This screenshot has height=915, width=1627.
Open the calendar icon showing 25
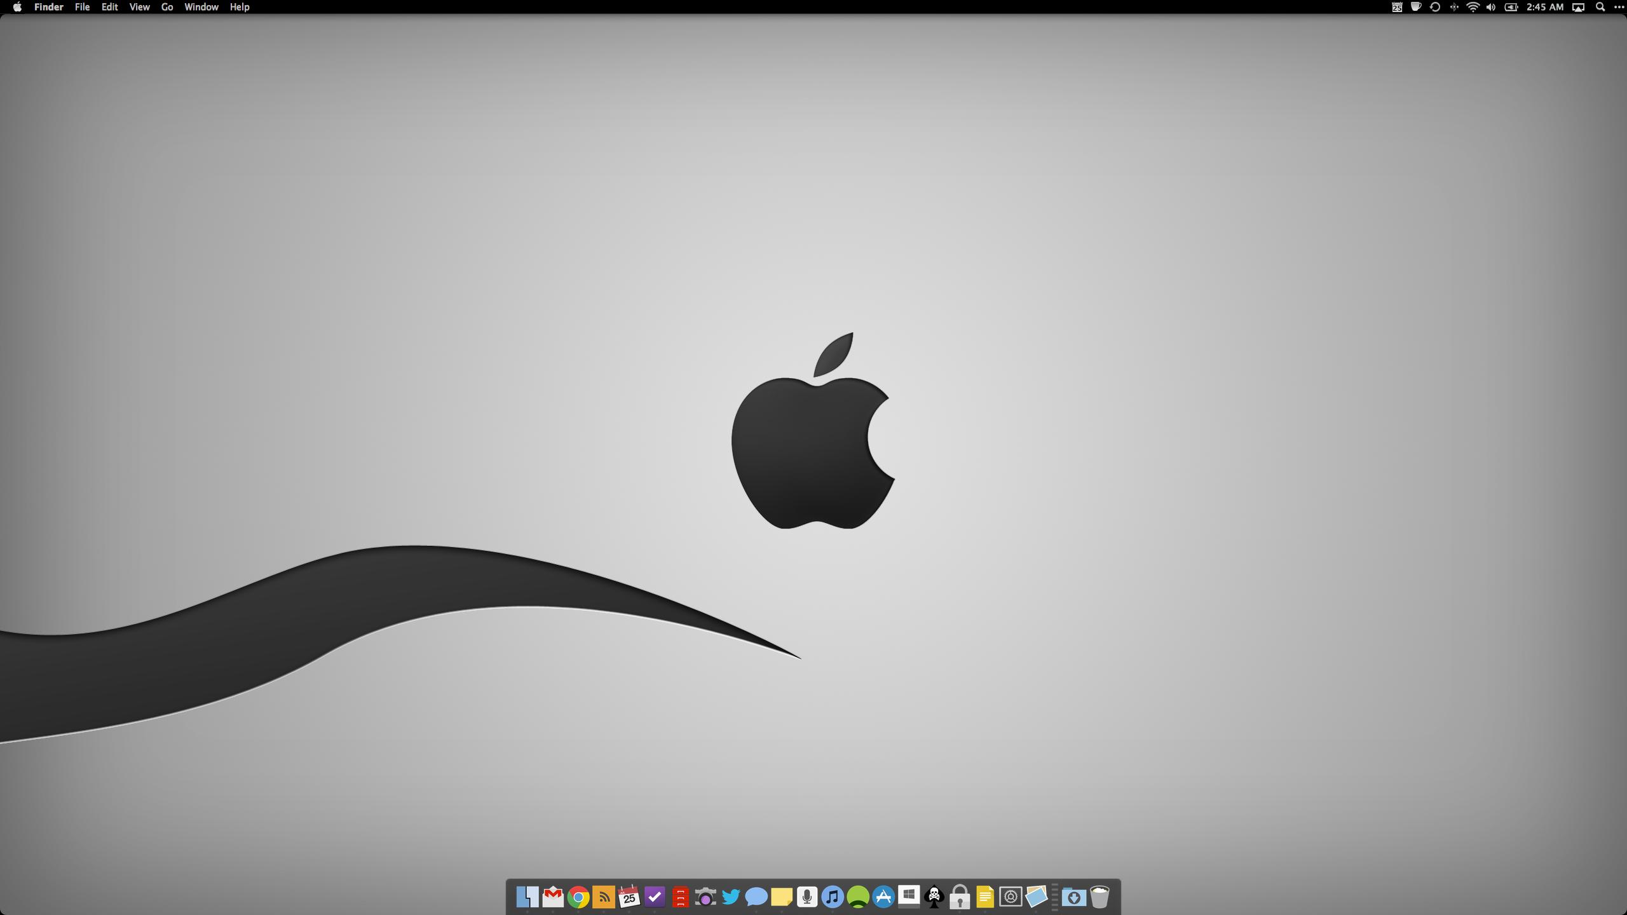(629, 897)
